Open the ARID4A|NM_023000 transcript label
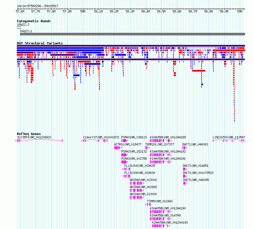Screen dimensions: 253x229 click(143, 194)
